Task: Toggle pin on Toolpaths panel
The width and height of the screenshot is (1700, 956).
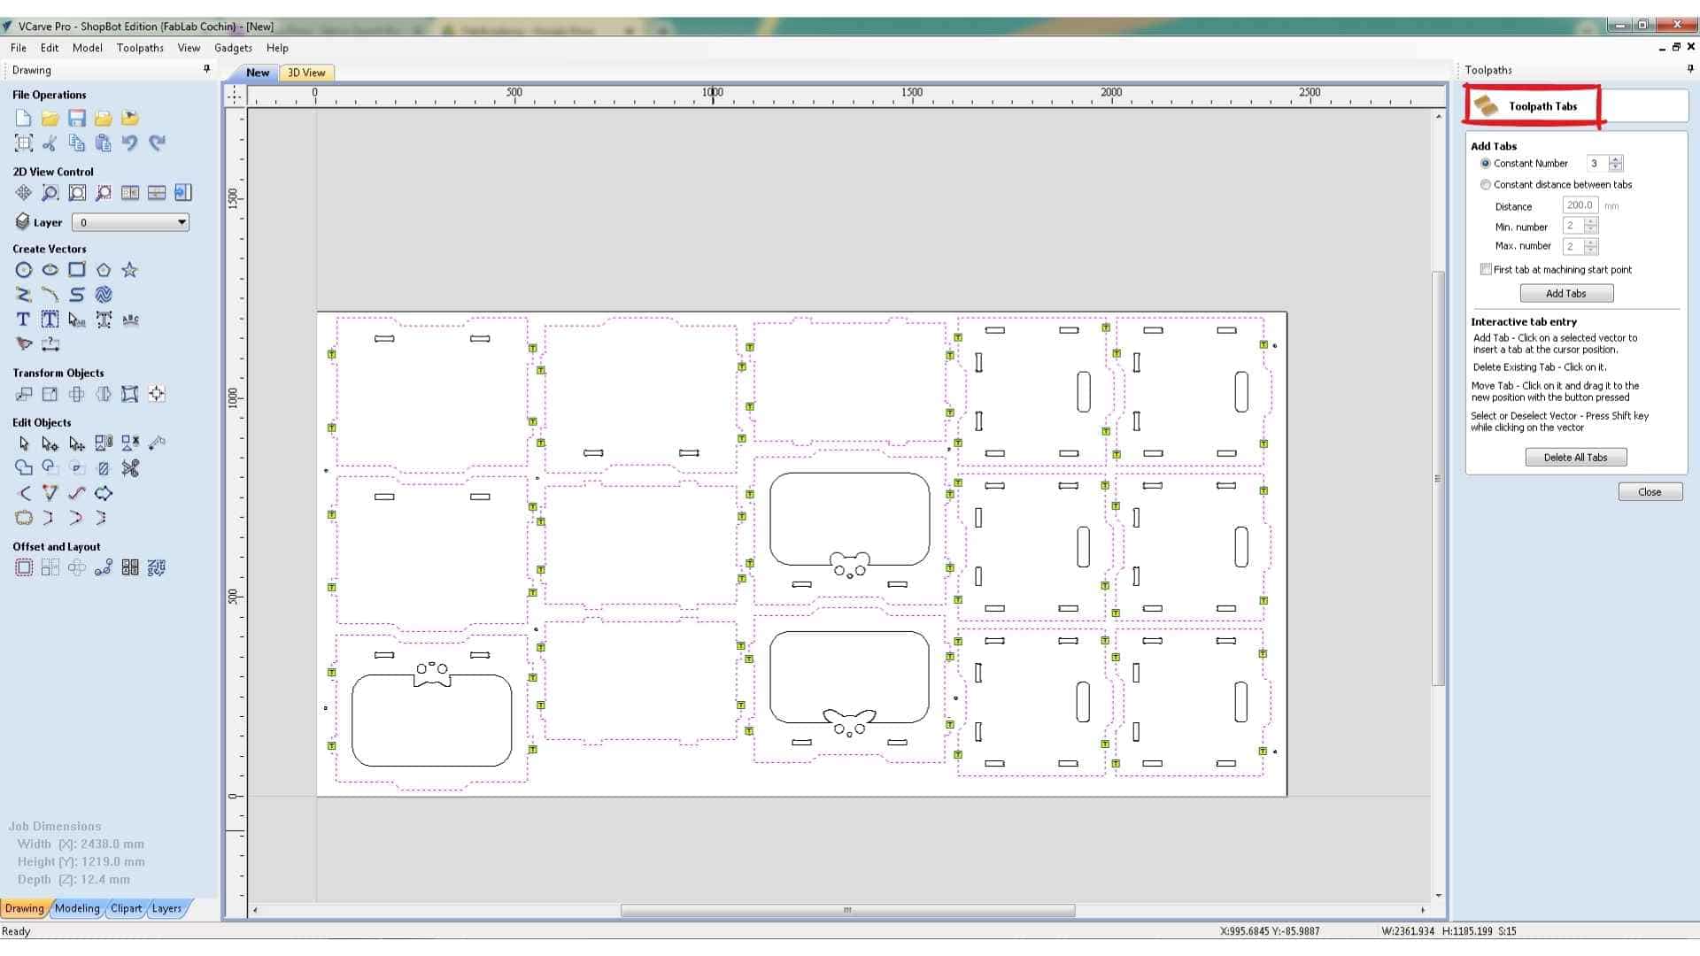Action: [x=1689, y=69]
